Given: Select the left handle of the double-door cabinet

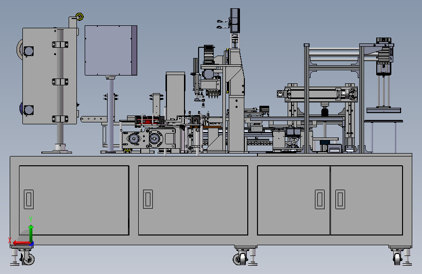Looking at the screenshot, I should [x=320, y=199].
